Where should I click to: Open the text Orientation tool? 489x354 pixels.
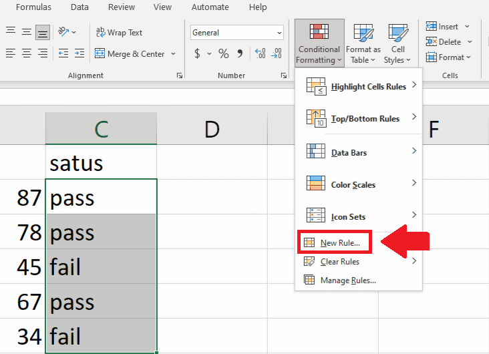pyautogui.click(x=66, y=32)
